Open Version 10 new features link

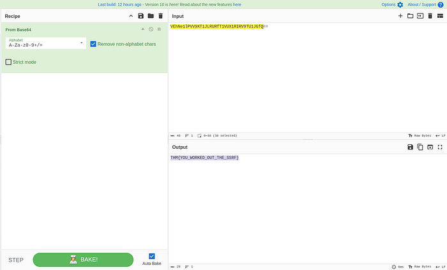[237, 4]
